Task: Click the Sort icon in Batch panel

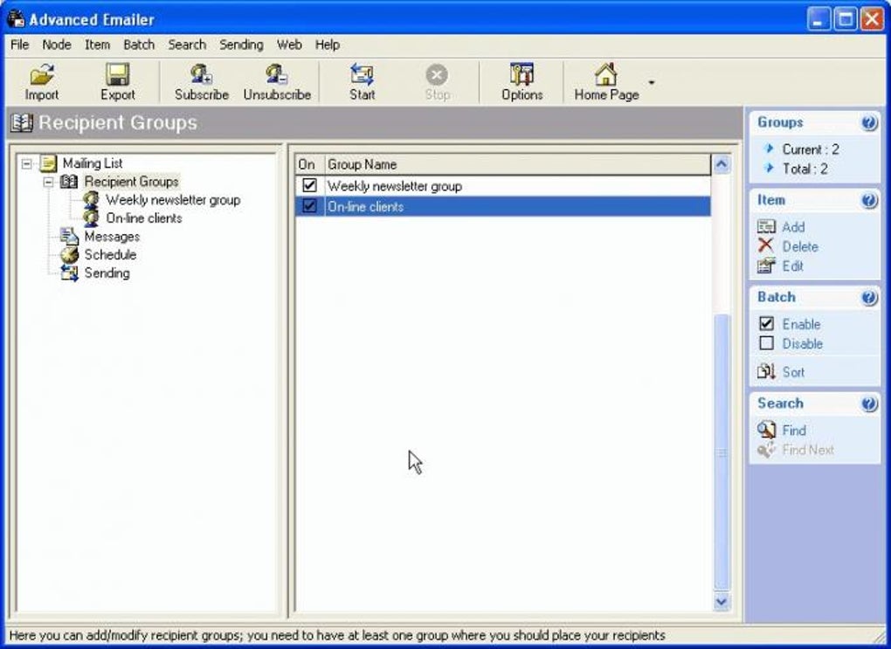Action: click(766, 372)
